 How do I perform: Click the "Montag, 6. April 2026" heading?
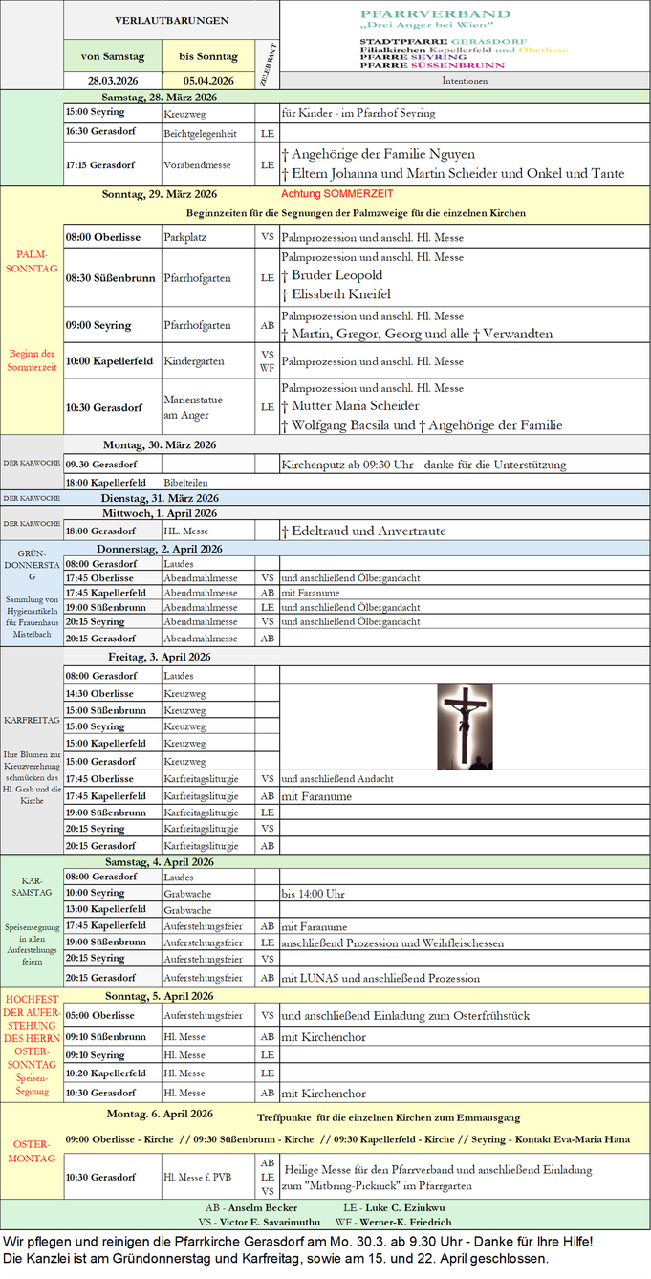coord(160,1114)
